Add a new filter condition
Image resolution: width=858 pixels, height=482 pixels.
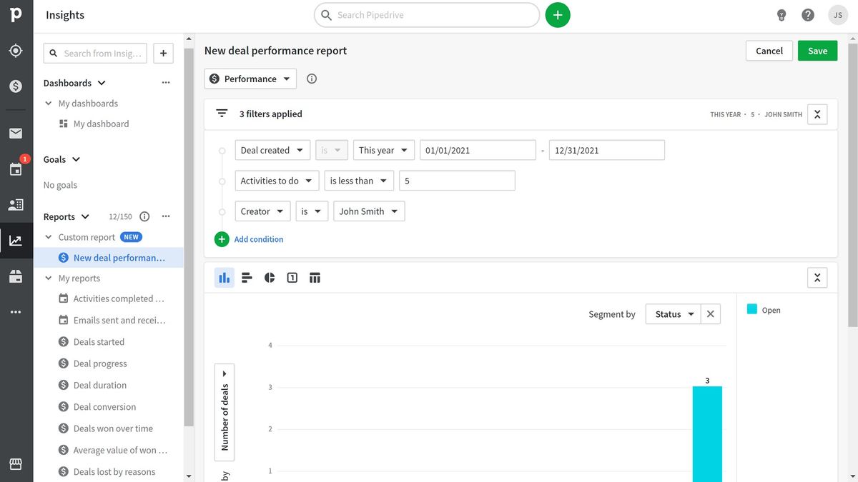pyautogui.click(x=250, y=239)
